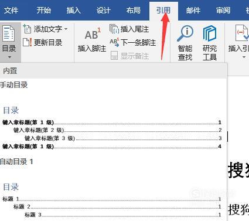Expand the 插入引文 dropdown arrow
Image resolution: width=249 pixels, height=221 pixels.
pos(244,57)
